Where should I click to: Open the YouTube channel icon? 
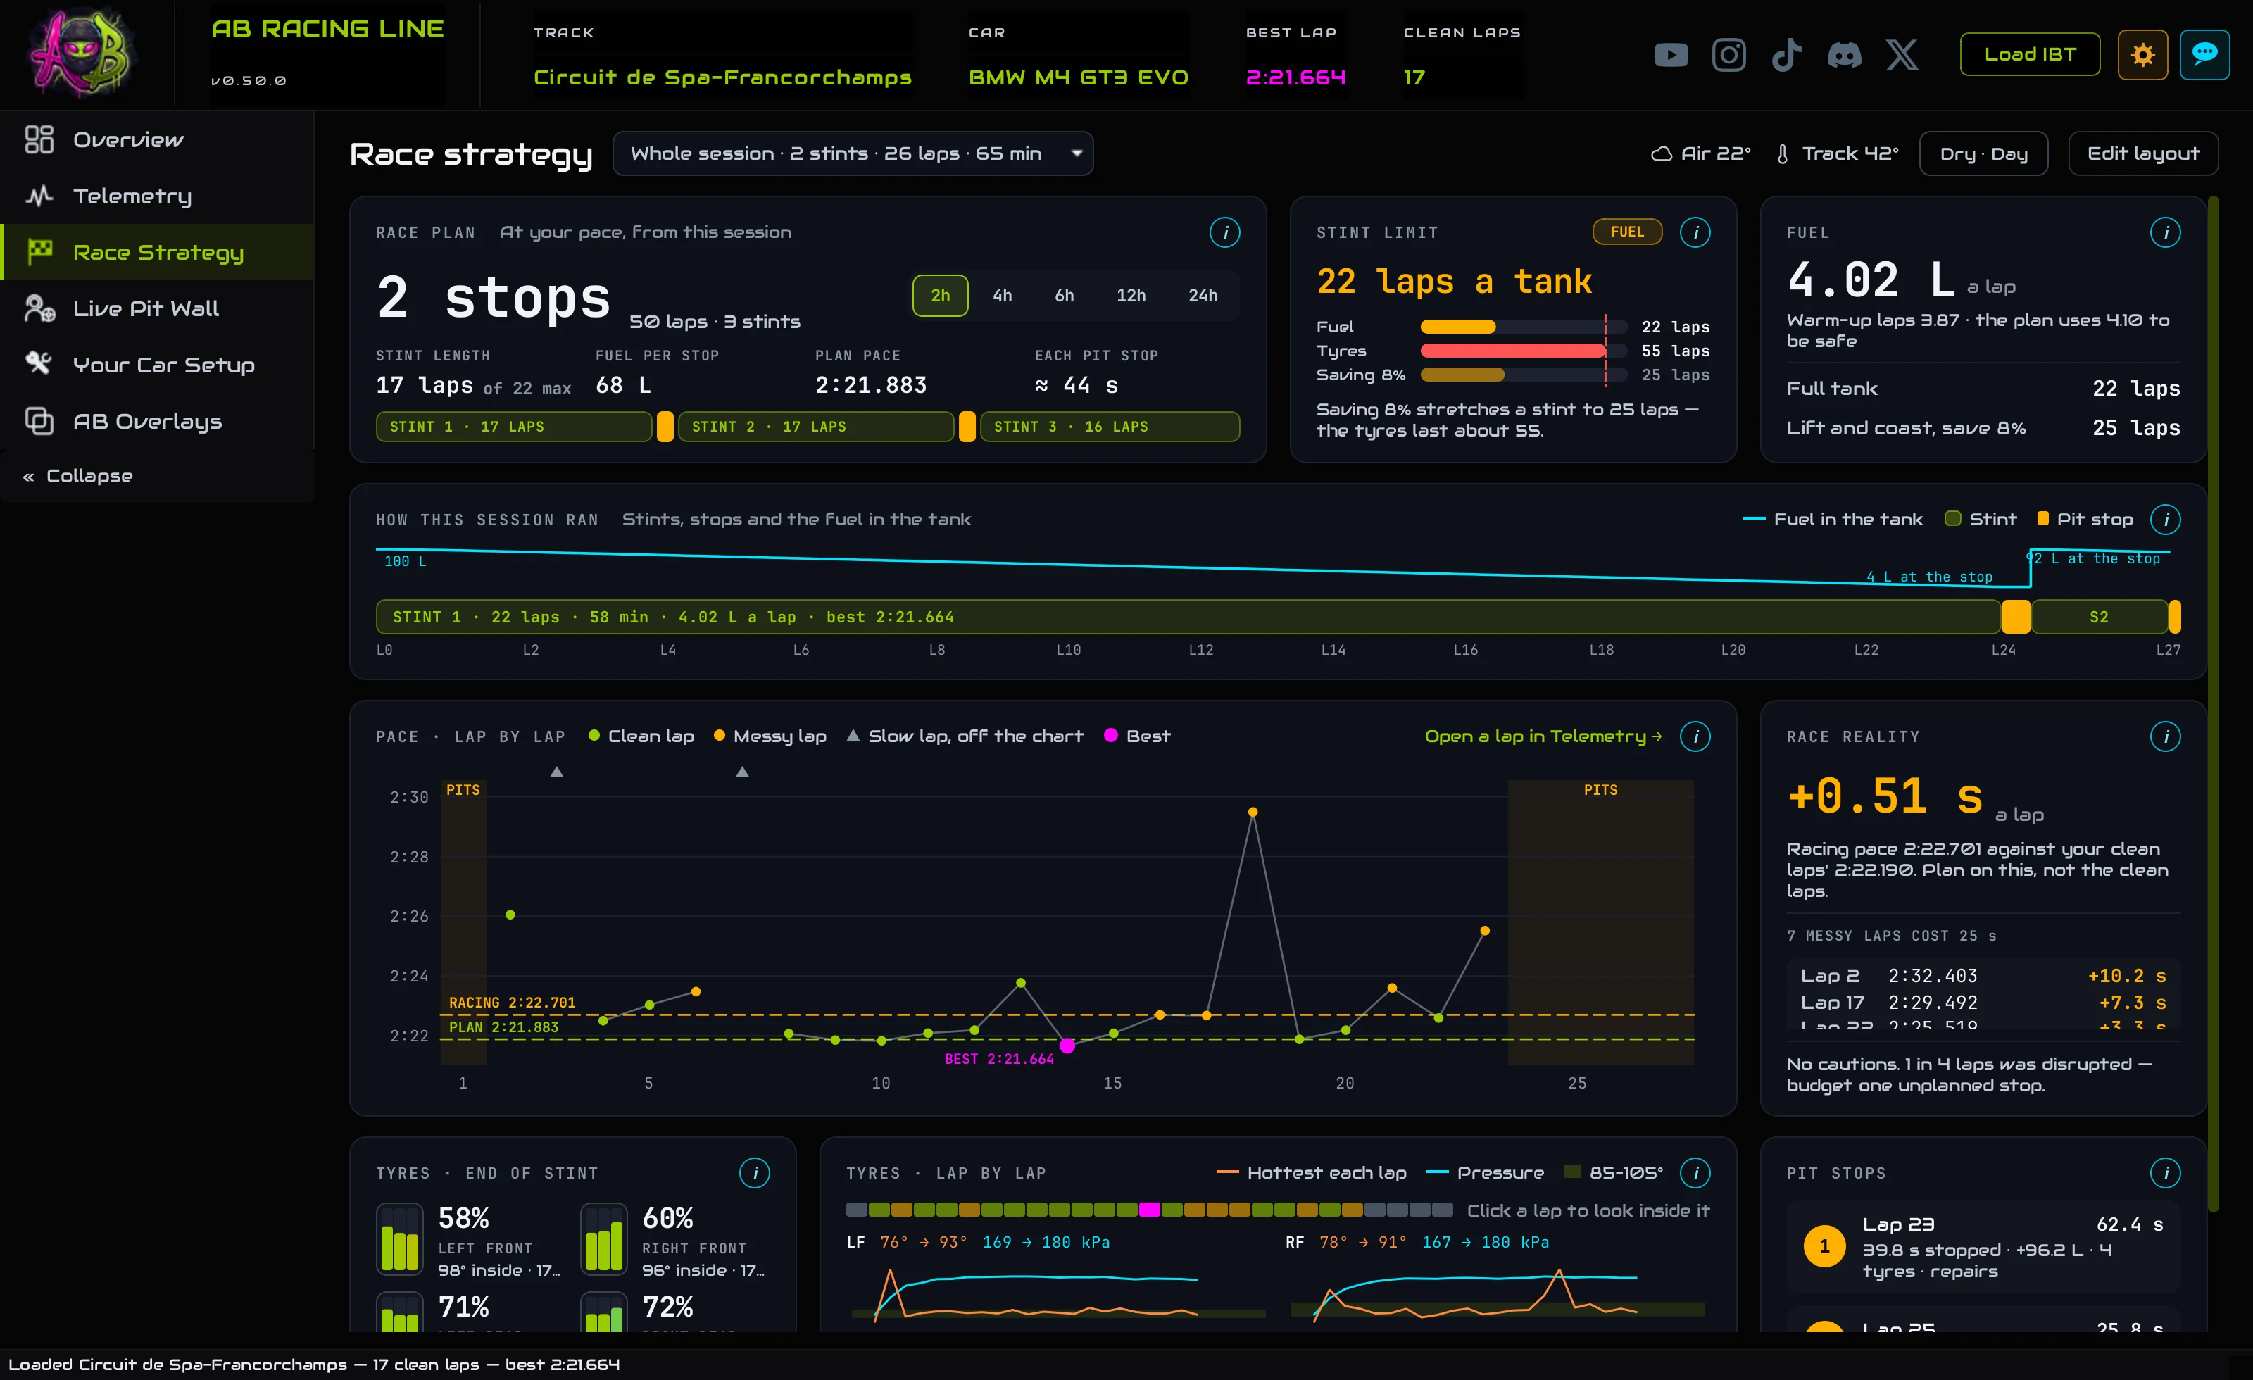pyautogui.click(x=1671, y=55)
